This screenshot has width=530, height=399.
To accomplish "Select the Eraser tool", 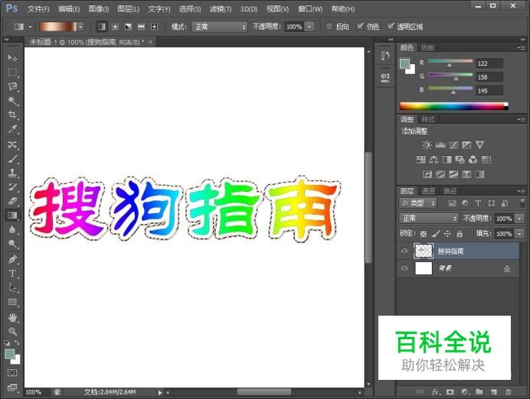I will click(x=12, y=201).
